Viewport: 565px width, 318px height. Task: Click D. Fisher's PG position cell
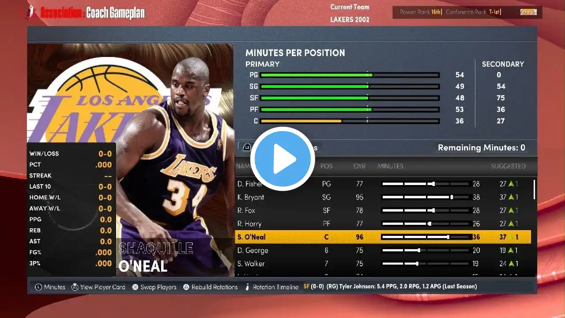[326, 184]
